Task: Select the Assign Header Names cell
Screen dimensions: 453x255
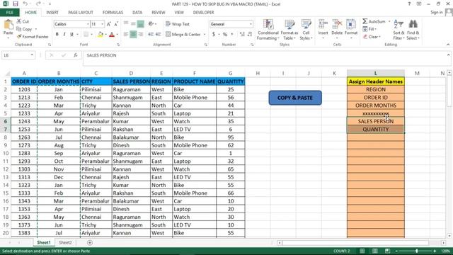Action: [376, 81]
